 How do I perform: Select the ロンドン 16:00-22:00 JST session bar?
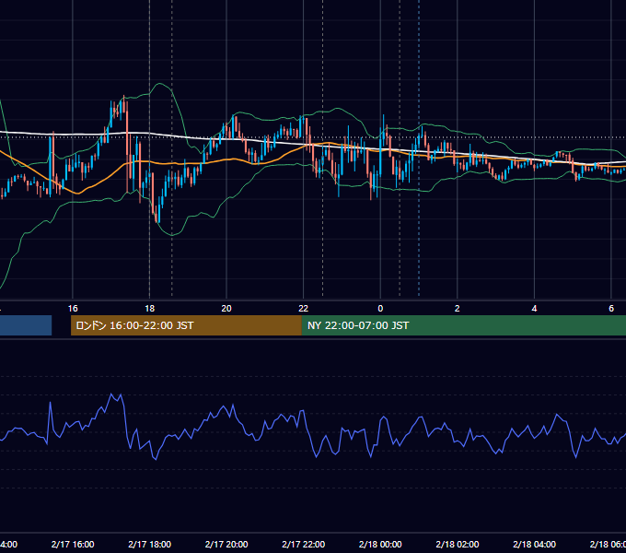coord(186,325)
